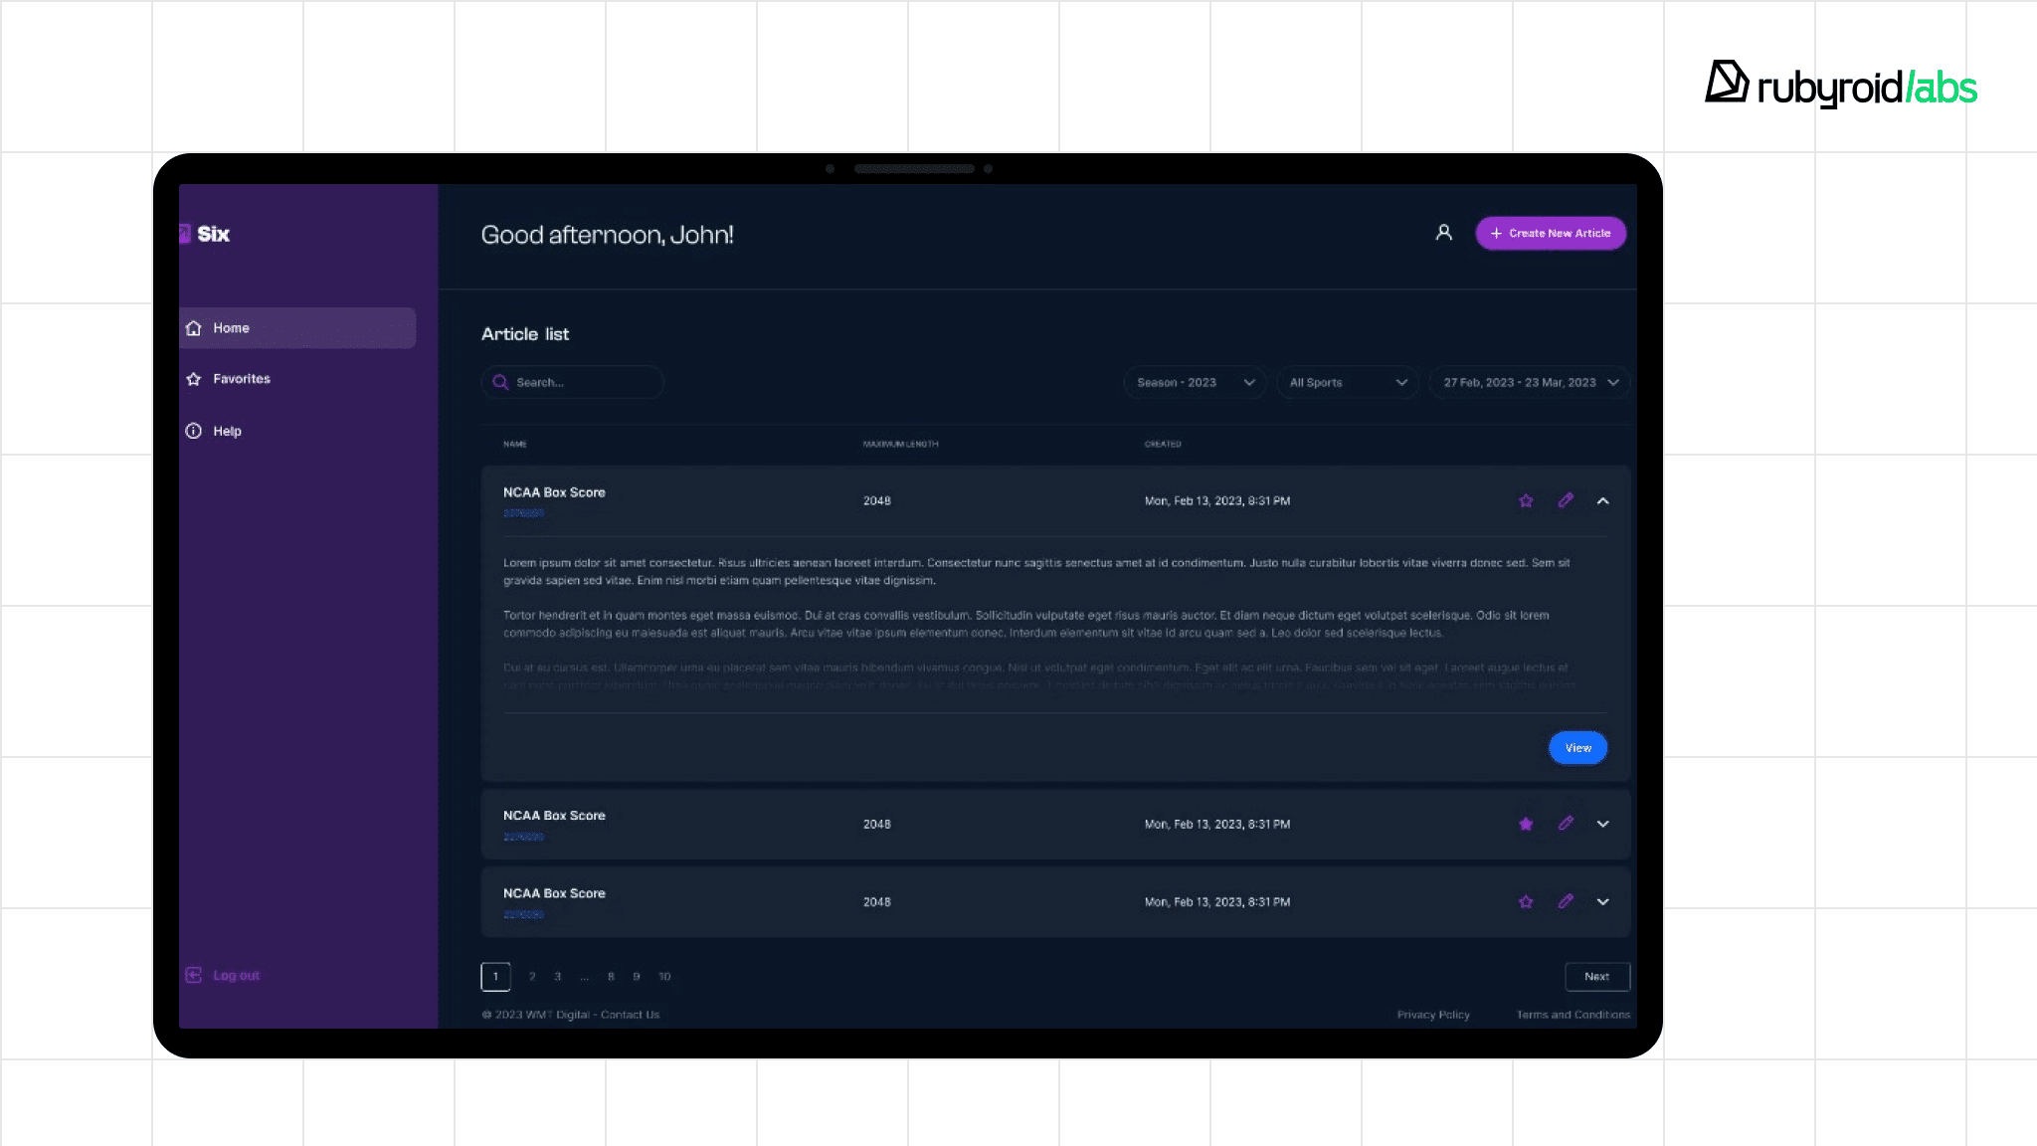The height and width of the screenshot is (1146, 2037).
Task: Click the rubyroid labs logo
Action: click(x=1841, y=86)
